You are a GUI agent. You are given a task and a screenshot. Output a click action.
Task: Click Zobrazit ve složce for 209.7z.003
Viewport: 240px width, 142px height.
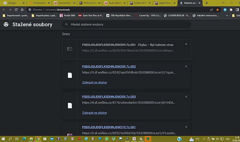[x=94, y=113]
